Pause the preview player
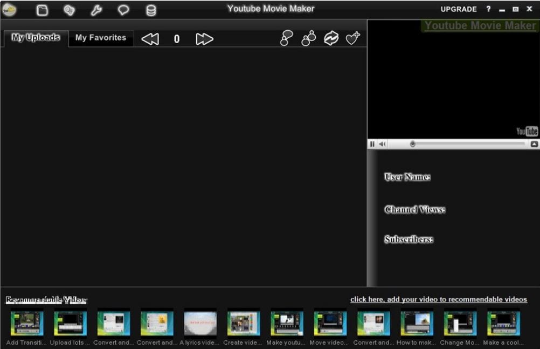This screenshot has height=349, width=540. 372,144
